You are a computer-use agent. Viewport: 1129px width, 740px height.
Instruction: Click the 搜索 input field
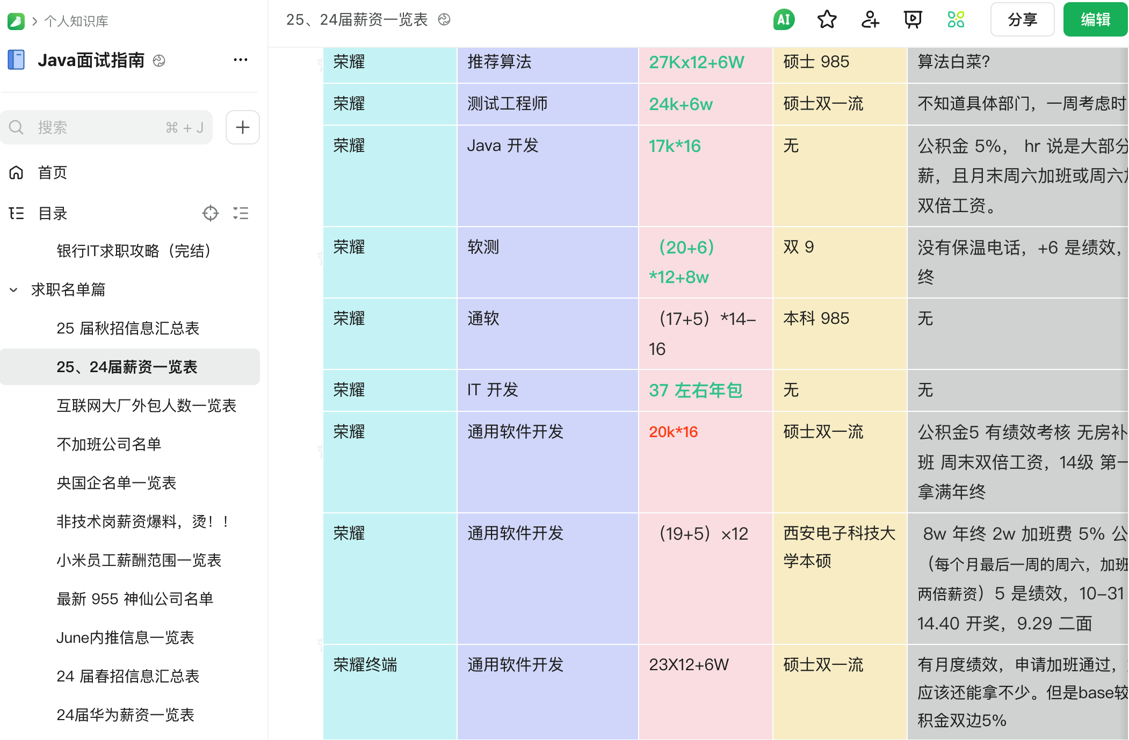coord(102,127)
